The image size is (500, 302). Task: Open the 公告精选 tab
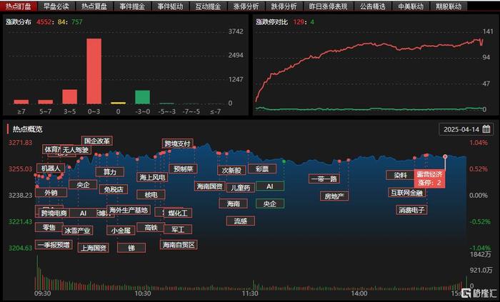372,6
